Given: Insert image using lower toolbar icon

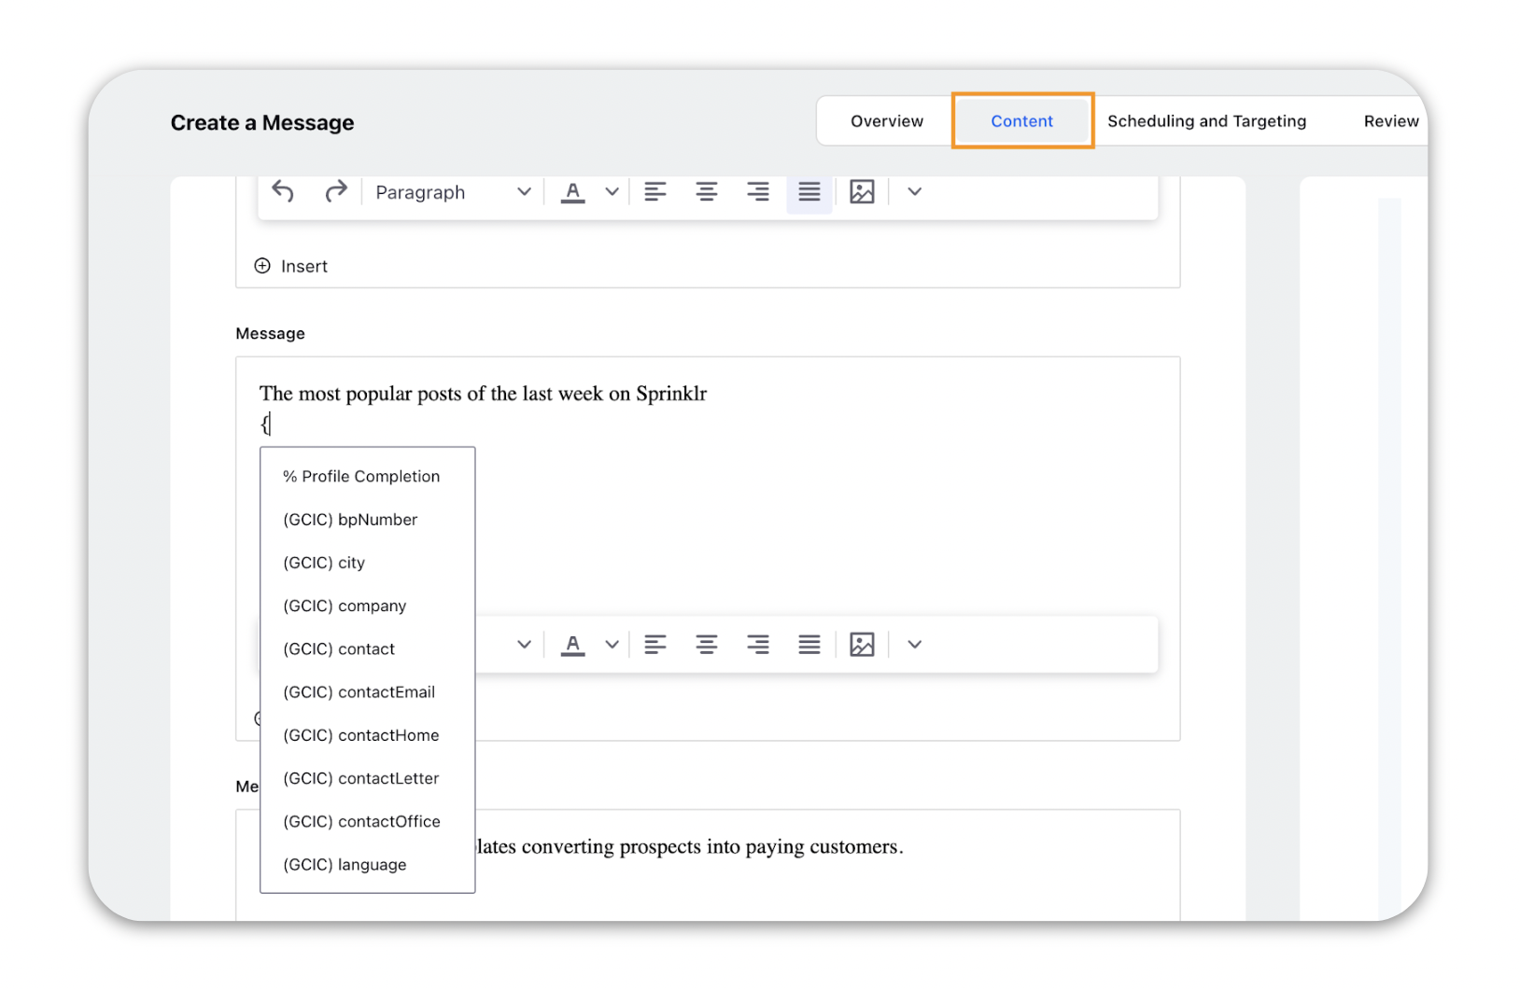Looking at the screenshot, I should (x=862, y=645).
